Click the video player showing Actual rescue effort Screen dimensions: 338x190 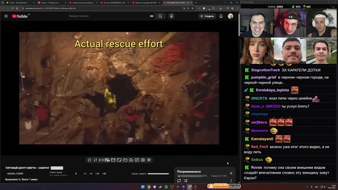(x=119, y=88)
